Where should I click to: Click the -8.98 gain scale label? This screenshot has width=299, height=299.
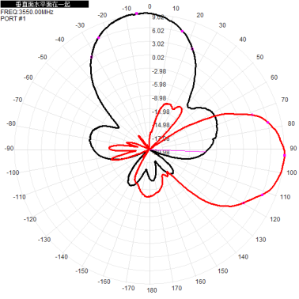[159, 98]
